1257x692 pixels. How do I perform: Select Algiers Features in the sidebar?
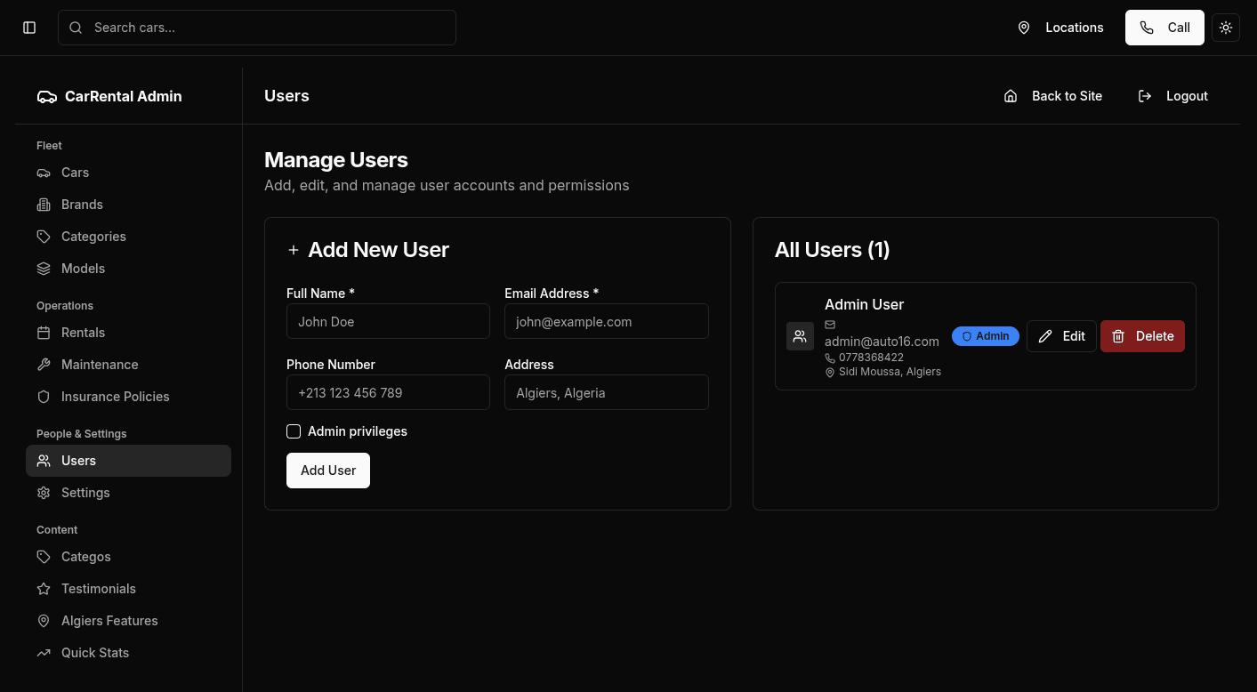[128, 621]
